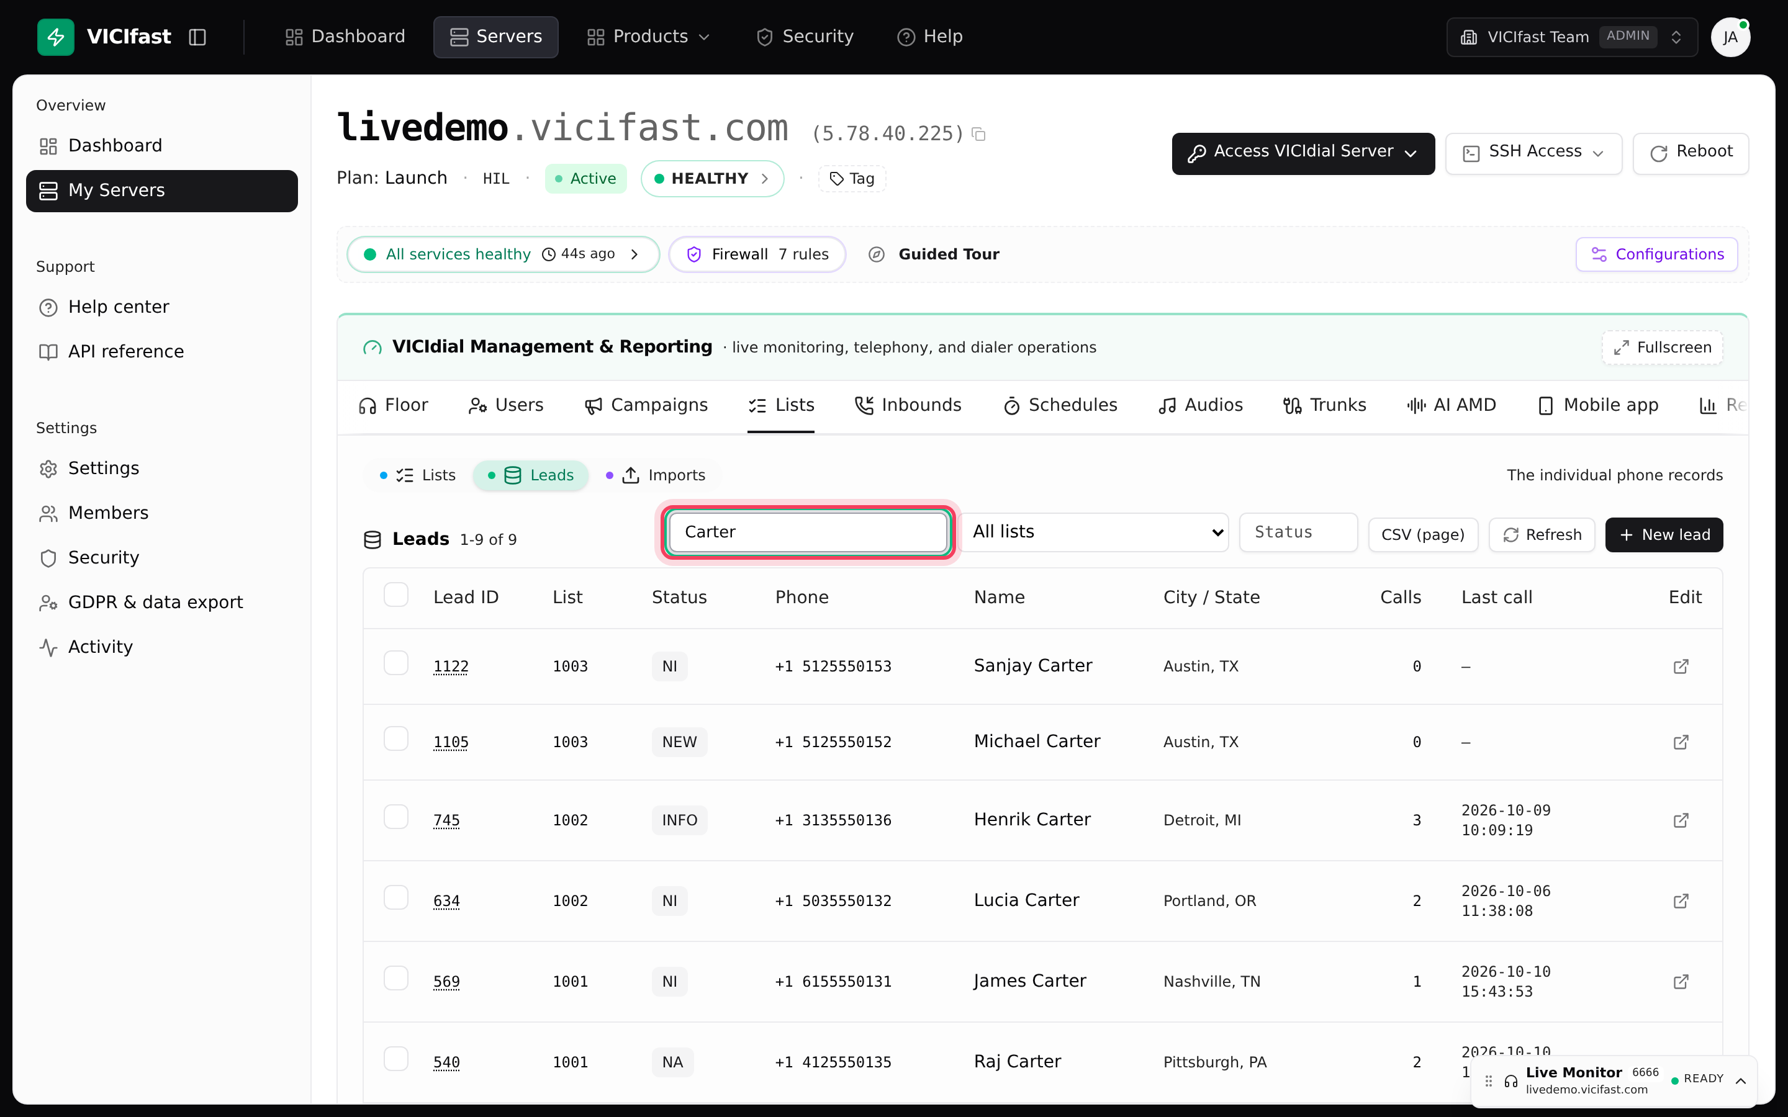Check the box for lead 1105
The image size is (1788, 1117).
point(396,738)
